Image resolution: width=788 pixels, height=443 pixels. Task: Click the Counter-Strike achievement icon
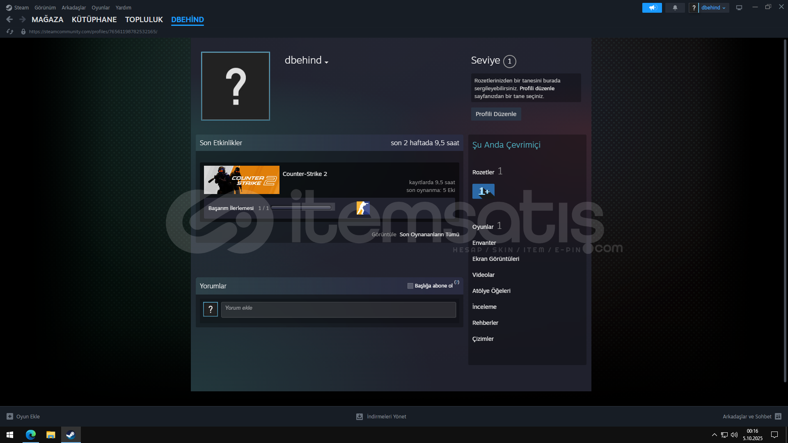[x=363, y=208]
